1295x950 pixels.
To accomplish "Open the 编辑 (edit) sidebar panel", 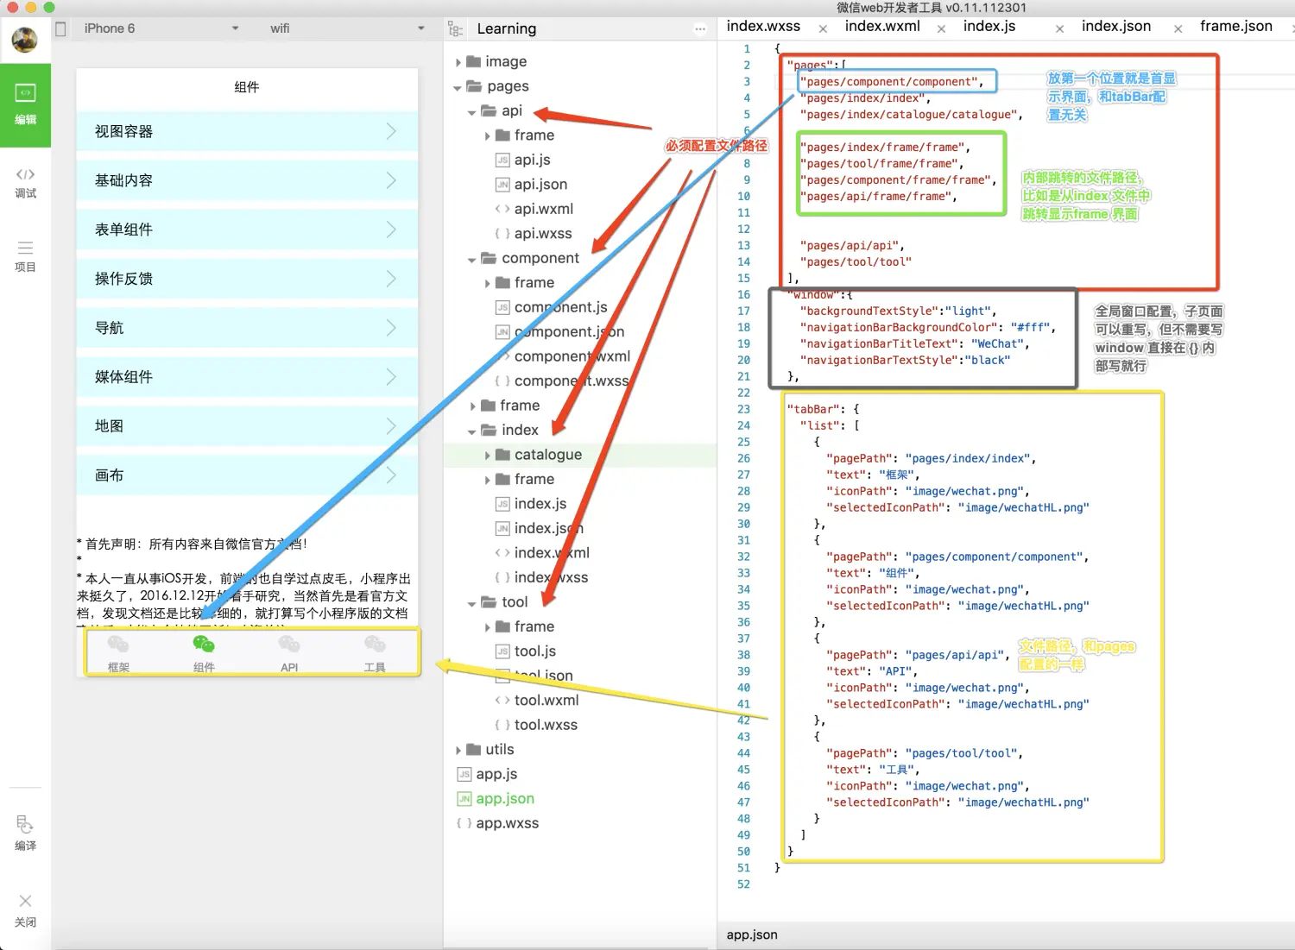I will pyautogui.click(x=25, y=104).
